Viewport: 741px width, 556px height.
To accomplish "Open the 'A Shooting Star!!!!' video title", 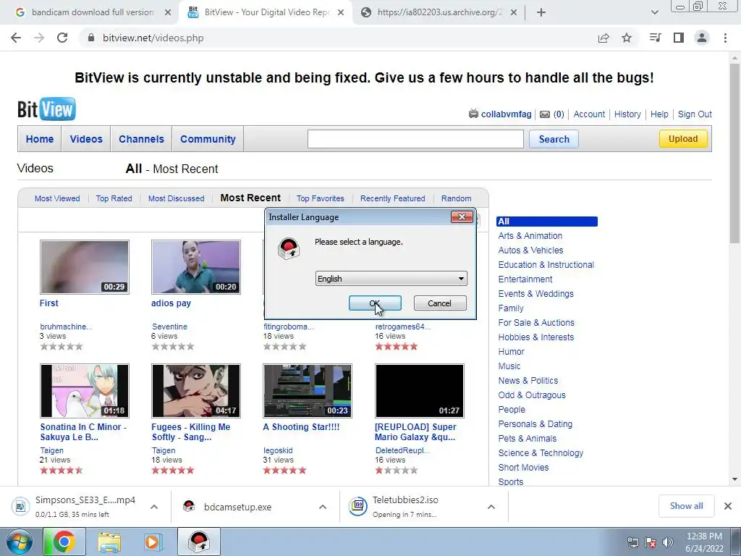I will 301,427.
